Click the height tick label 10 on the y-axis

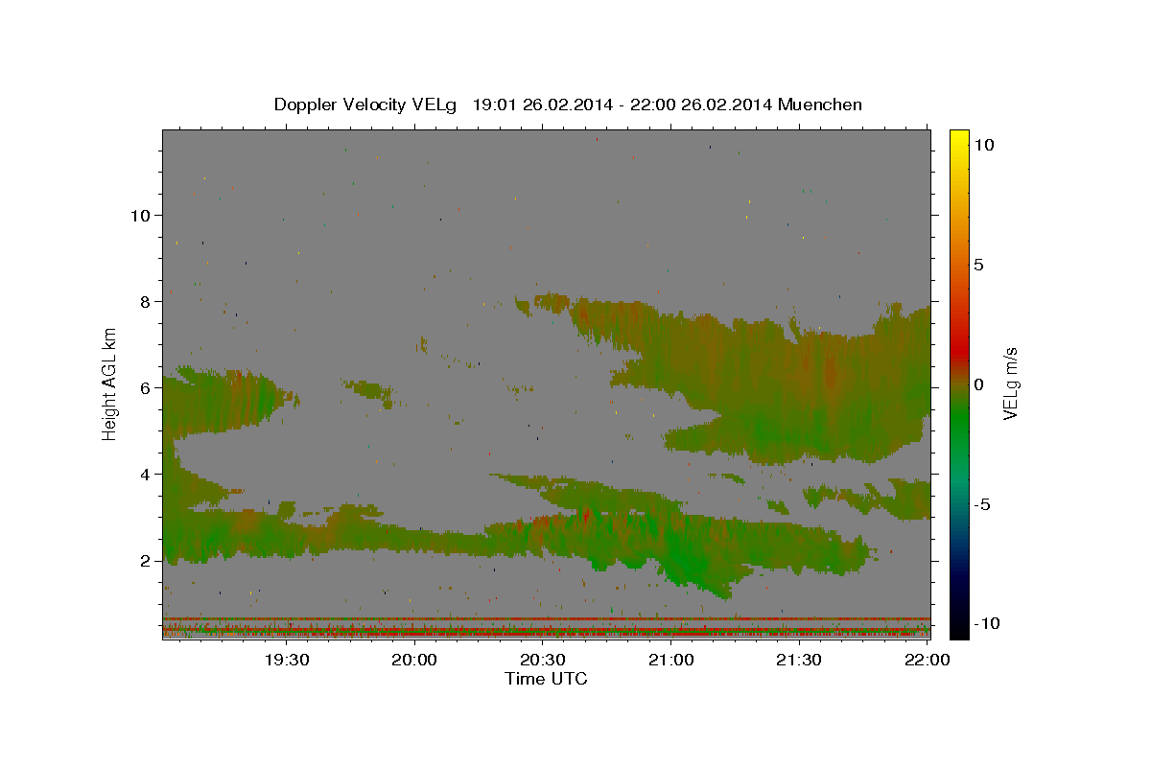point(142,215)
